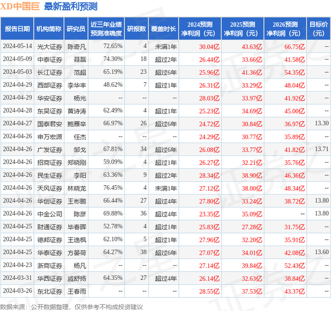This screenshot has width=331, height=311.
Task: Click target price 13.30
Action: 322,123
